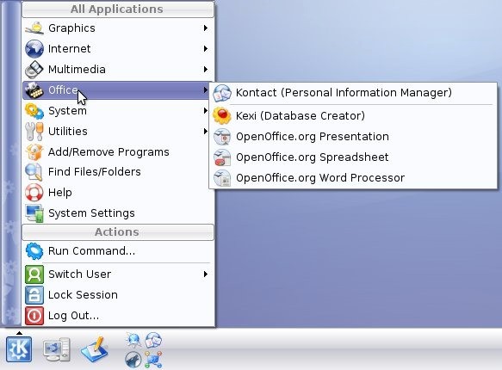Expand the Multimedia submenu arrow
The height and width of the screenshot is (370, 502).
pyautogui.click(x=206, y=70)
